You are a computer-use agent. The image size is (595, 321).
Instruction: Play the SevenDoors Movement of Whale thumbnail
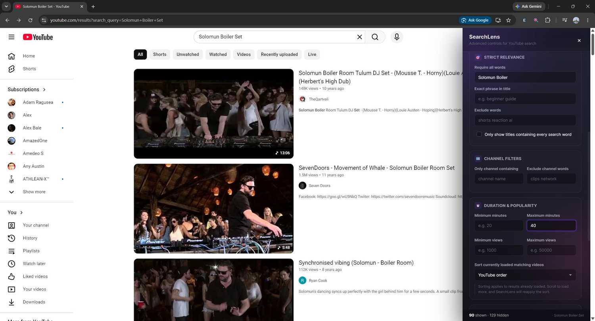[x=213, y=209]
